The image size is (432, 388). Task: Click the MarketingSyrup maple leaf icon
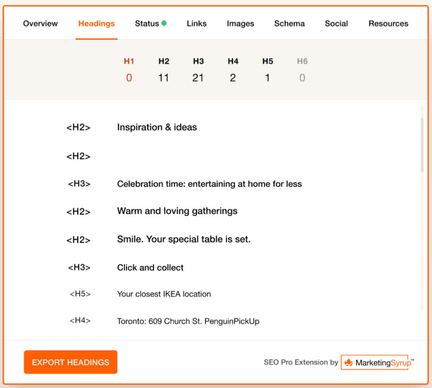[x=348, y=362]
